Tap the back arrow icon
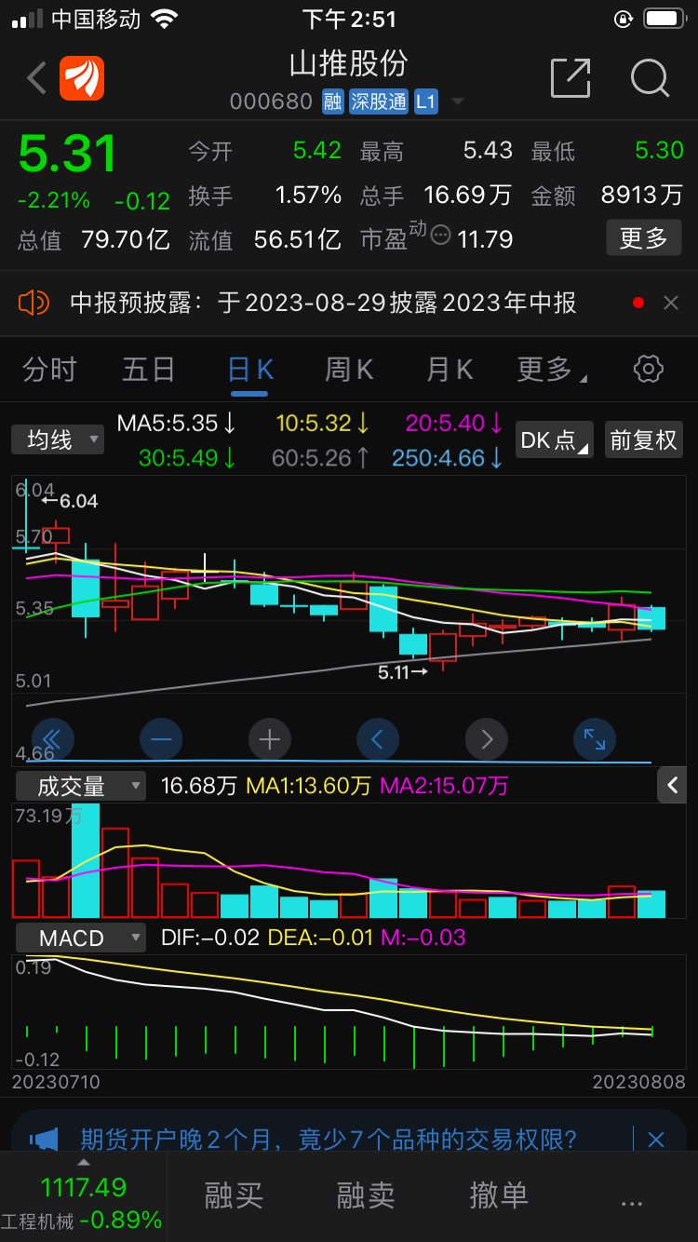The height and width of the screenshot is (1242, 698). [36, 78]
